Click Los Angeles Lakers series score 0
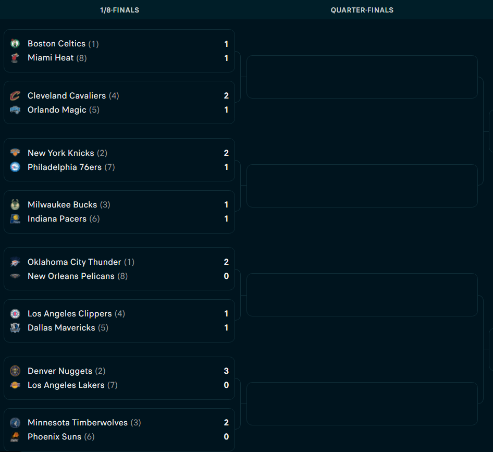 (x=226, y=385)
